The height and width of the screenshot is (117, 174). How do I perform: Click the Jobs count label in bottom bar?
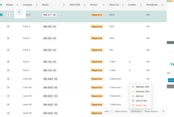point(106,111)
